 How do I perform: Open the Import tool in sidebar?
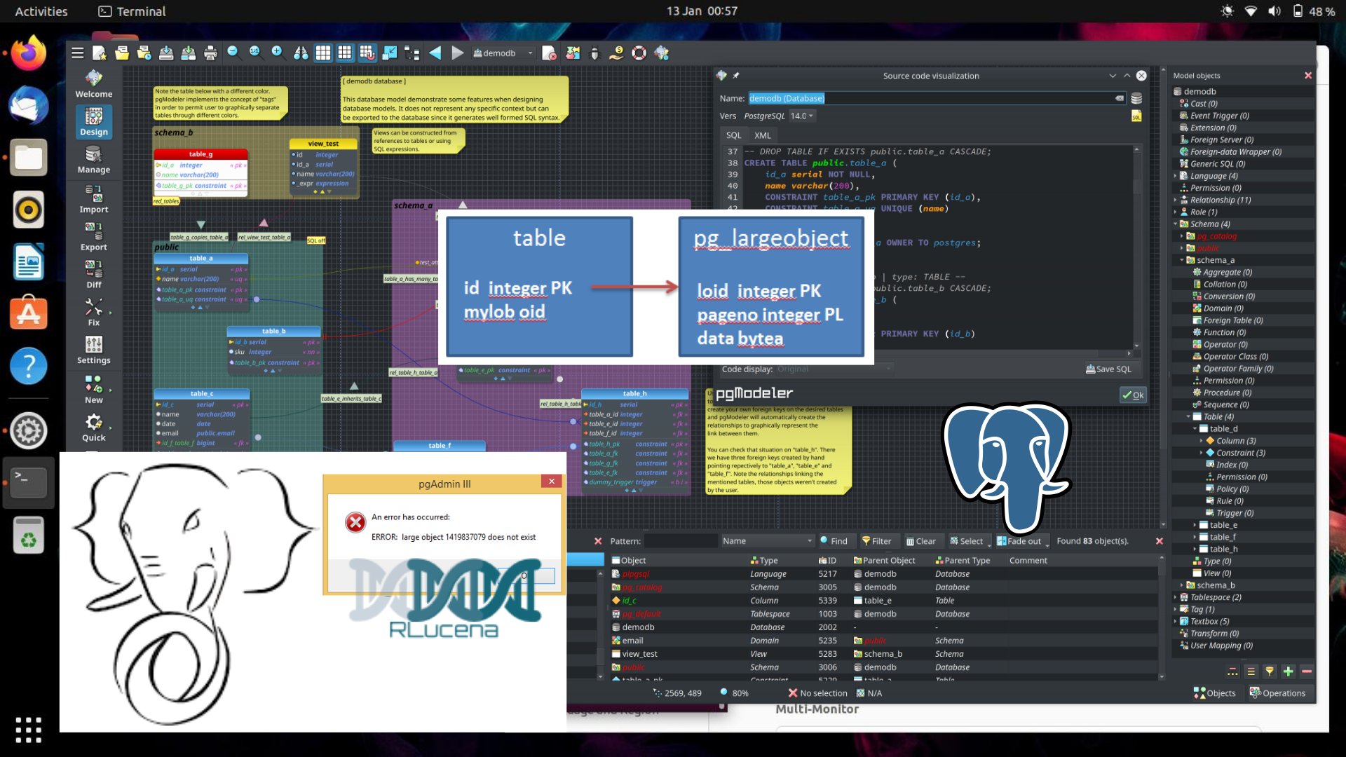point(94,199)
